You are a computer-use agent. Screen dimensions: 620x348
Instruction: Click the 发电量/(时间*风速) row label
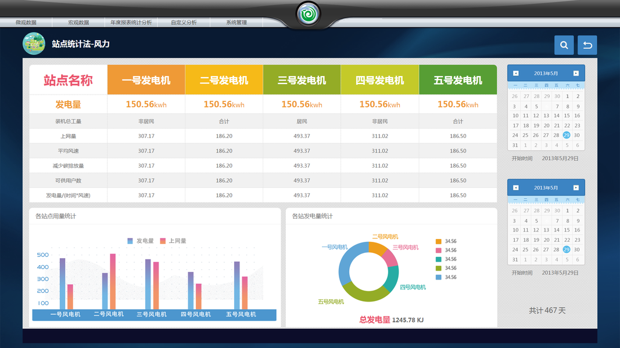click(x=68, y=195)
